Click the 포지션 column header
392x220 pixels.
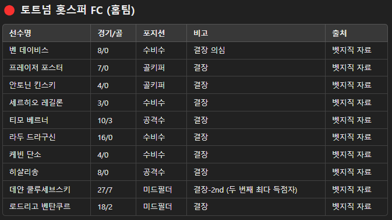(154, 33)
